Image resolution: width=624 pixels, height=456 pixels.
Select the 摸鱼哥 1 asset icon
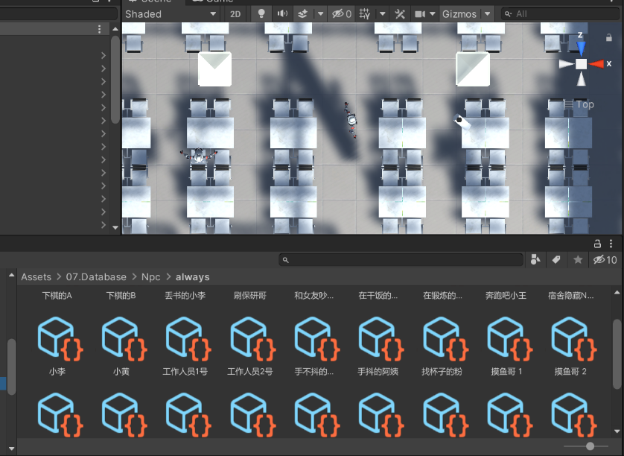pos(509,338)
